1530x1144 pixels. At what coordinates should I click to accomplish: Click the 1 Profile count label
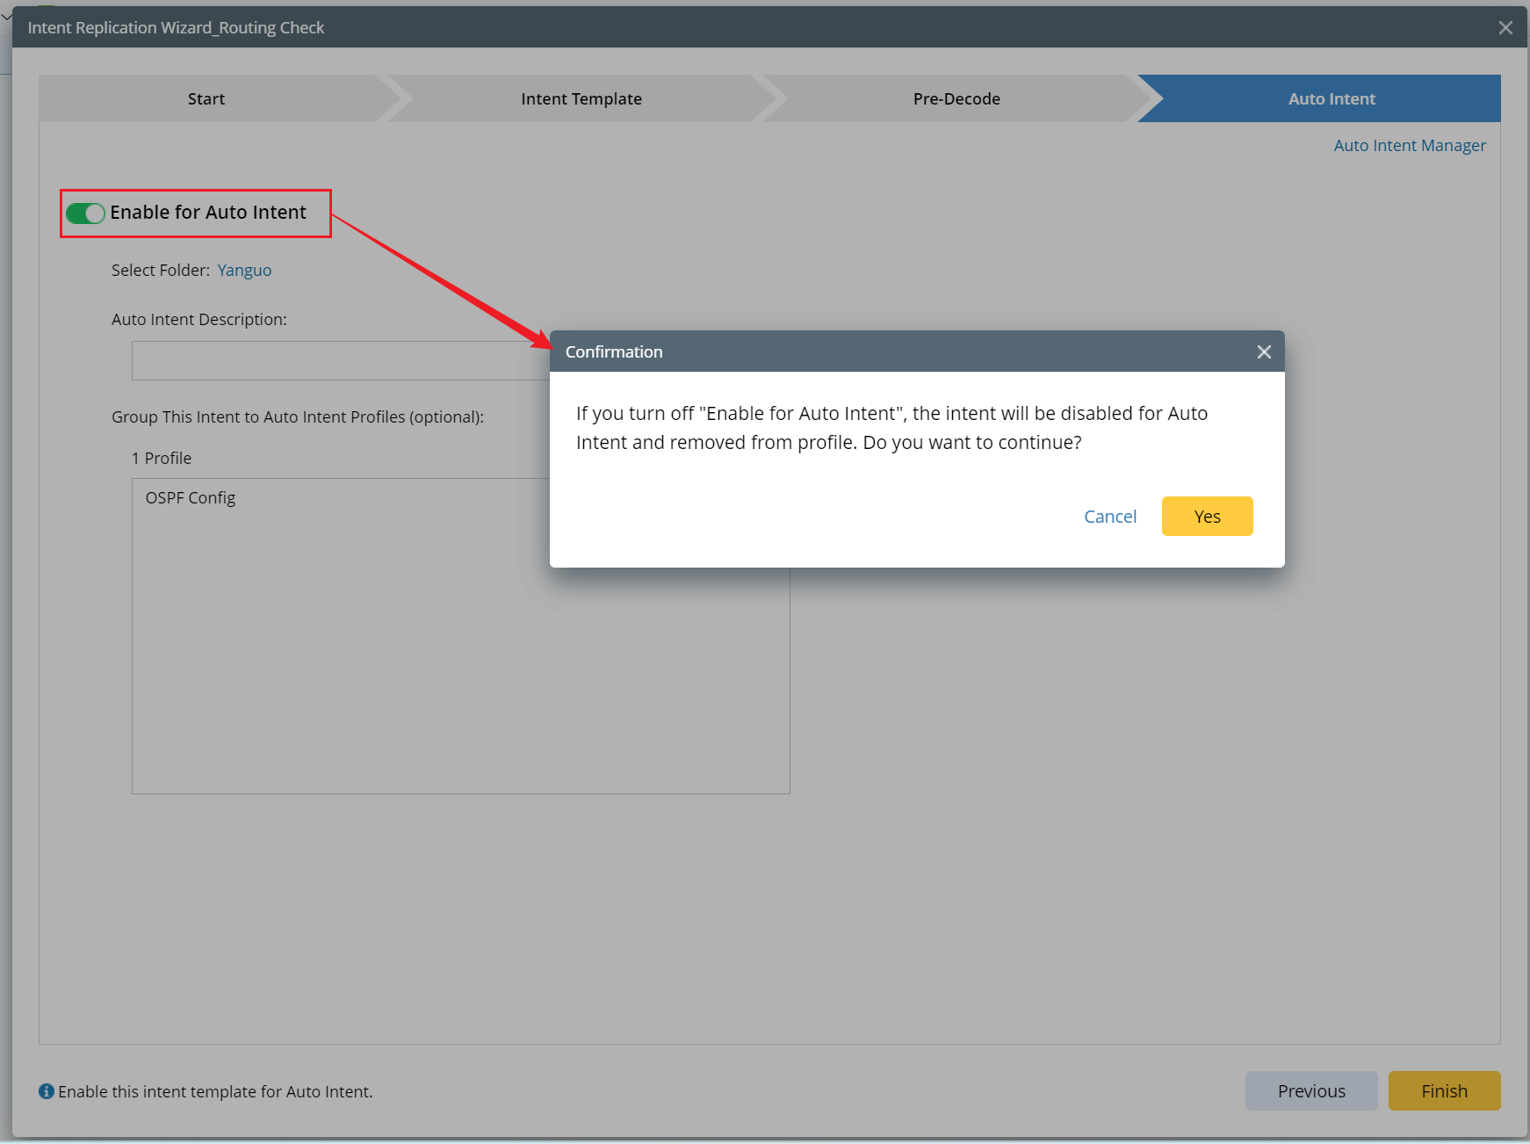click(162, 458)
